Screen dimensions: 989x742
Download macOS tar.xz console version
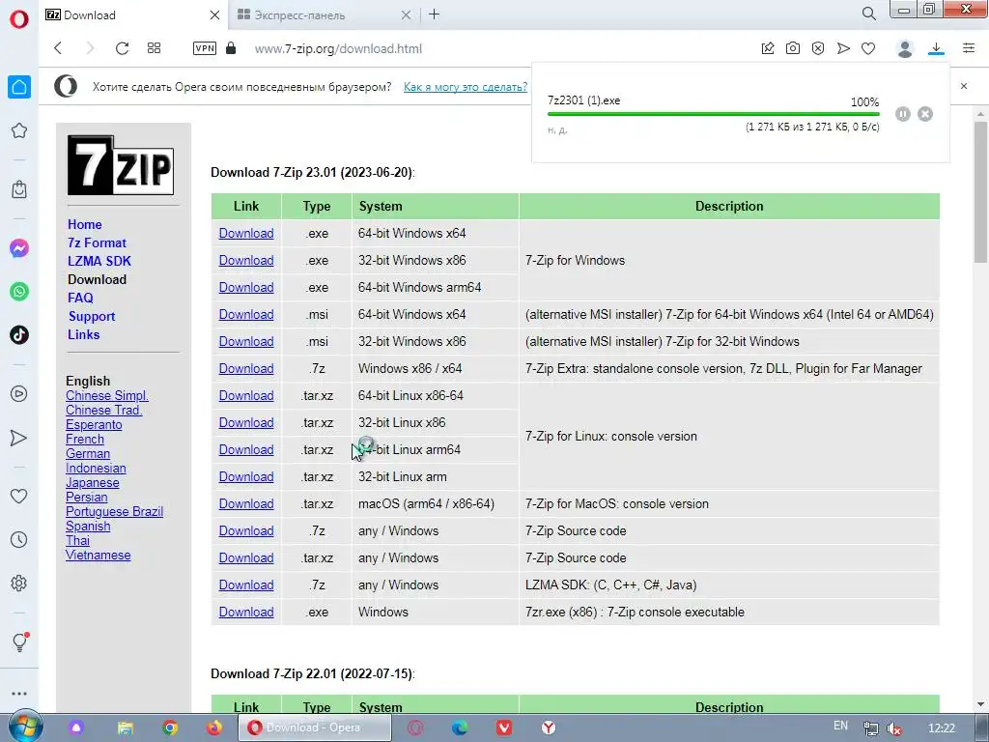(x=246, y=504)
